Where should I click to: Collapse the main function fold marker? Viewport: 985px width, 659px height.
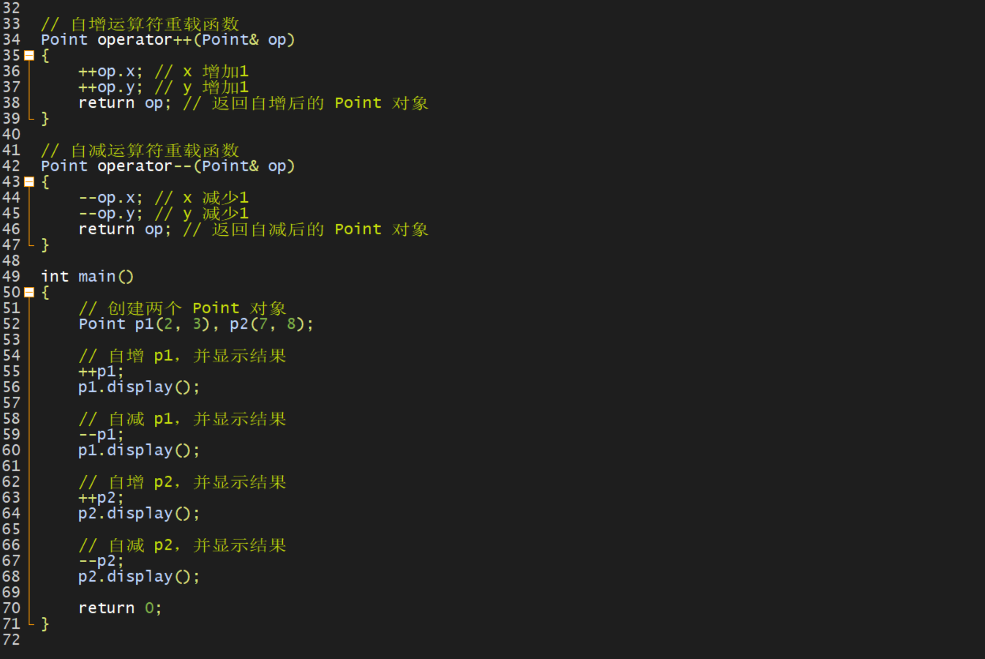click(x=29, y=292)
